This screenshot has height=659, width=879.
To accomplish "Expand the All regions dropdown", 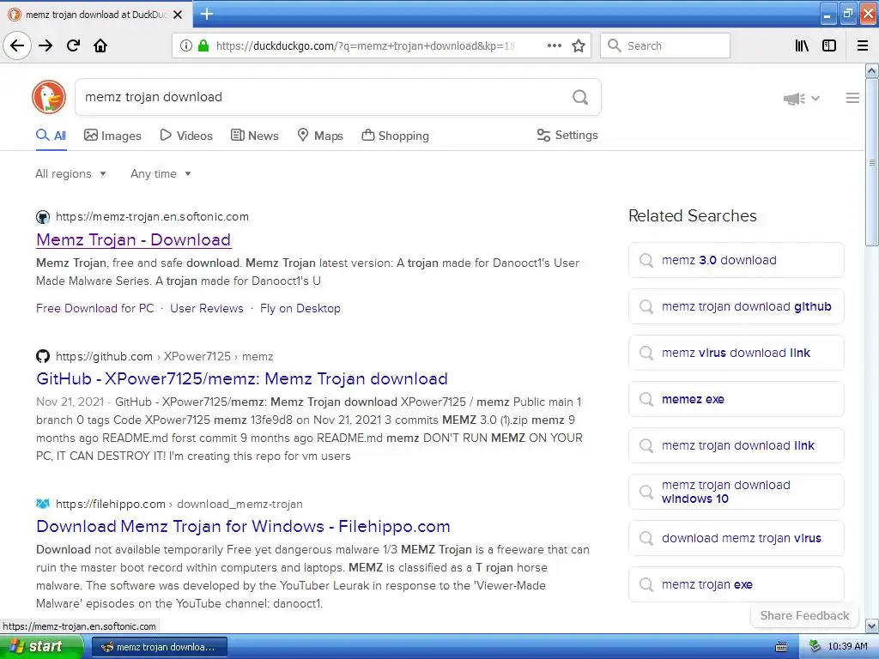I will 70,173.
